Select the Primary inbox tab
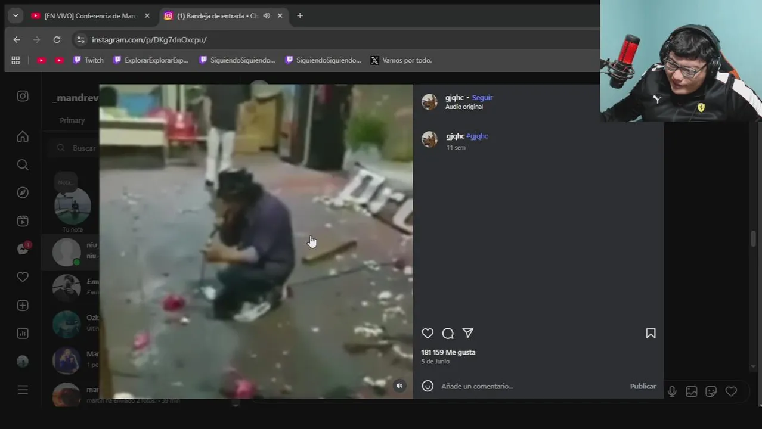This screenshot has width=762, height=429. coord(72,120)
